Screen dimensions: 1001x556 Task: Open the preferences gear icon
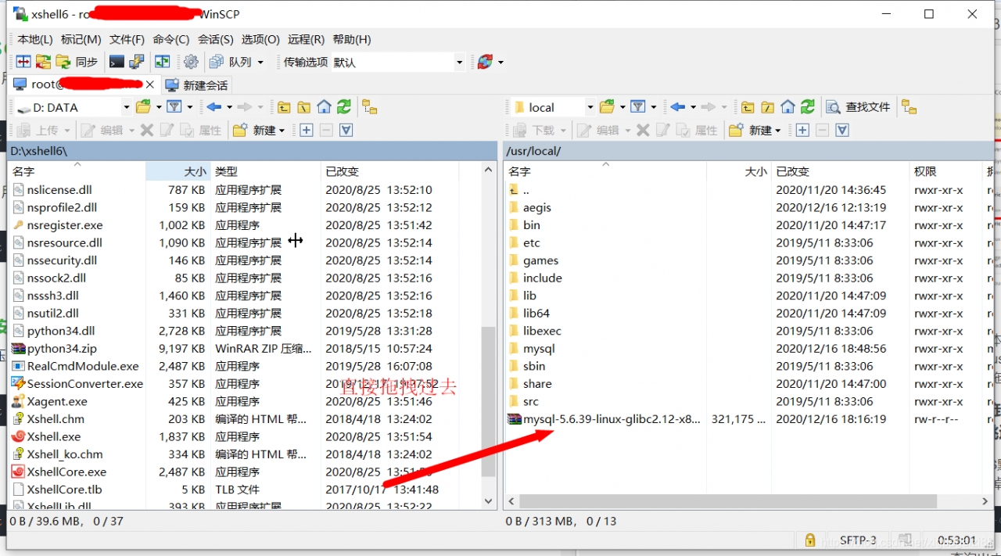click(191, 62)
